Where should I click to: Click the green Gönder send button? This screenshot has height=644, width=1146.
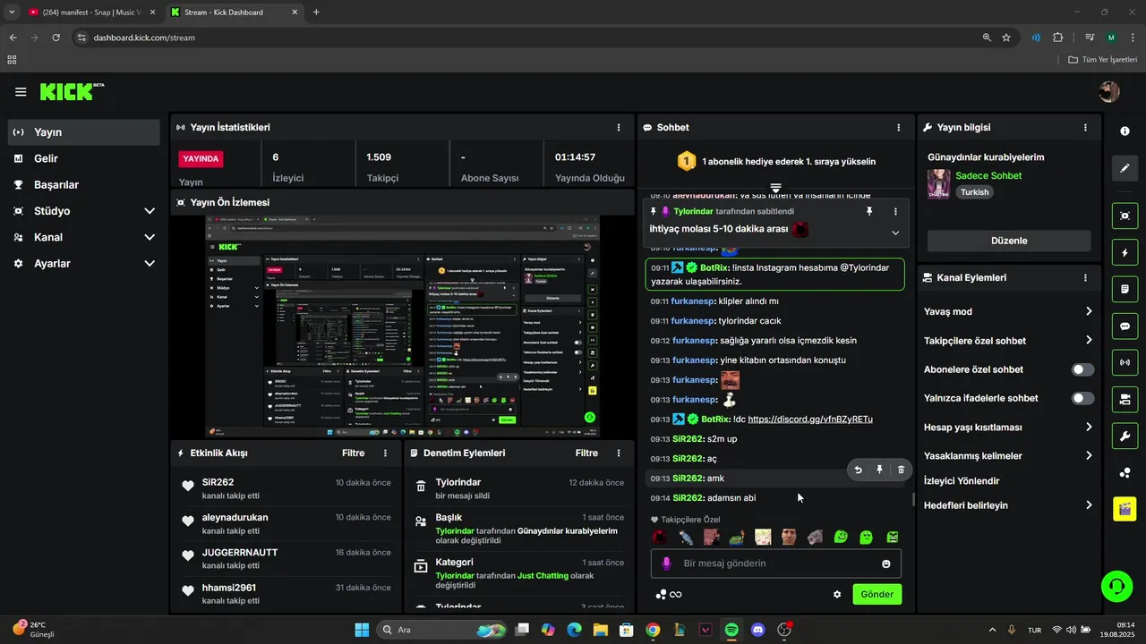[877, 594]
